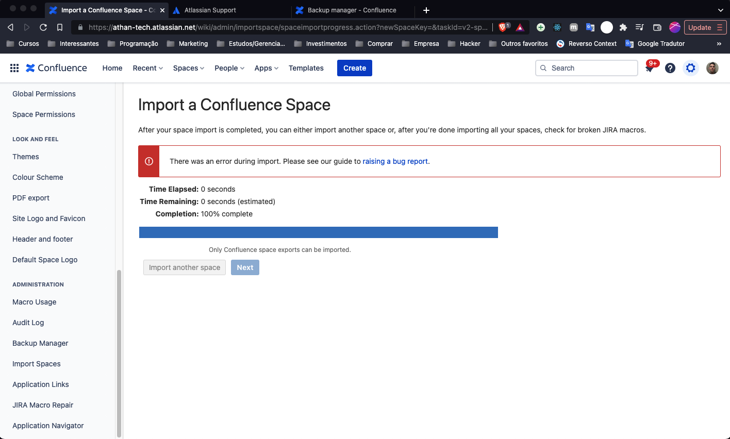The height and width of the screenshot is (439, 730).
Task: Open the Reverso Context bookmark
Action: coord(587,44)
